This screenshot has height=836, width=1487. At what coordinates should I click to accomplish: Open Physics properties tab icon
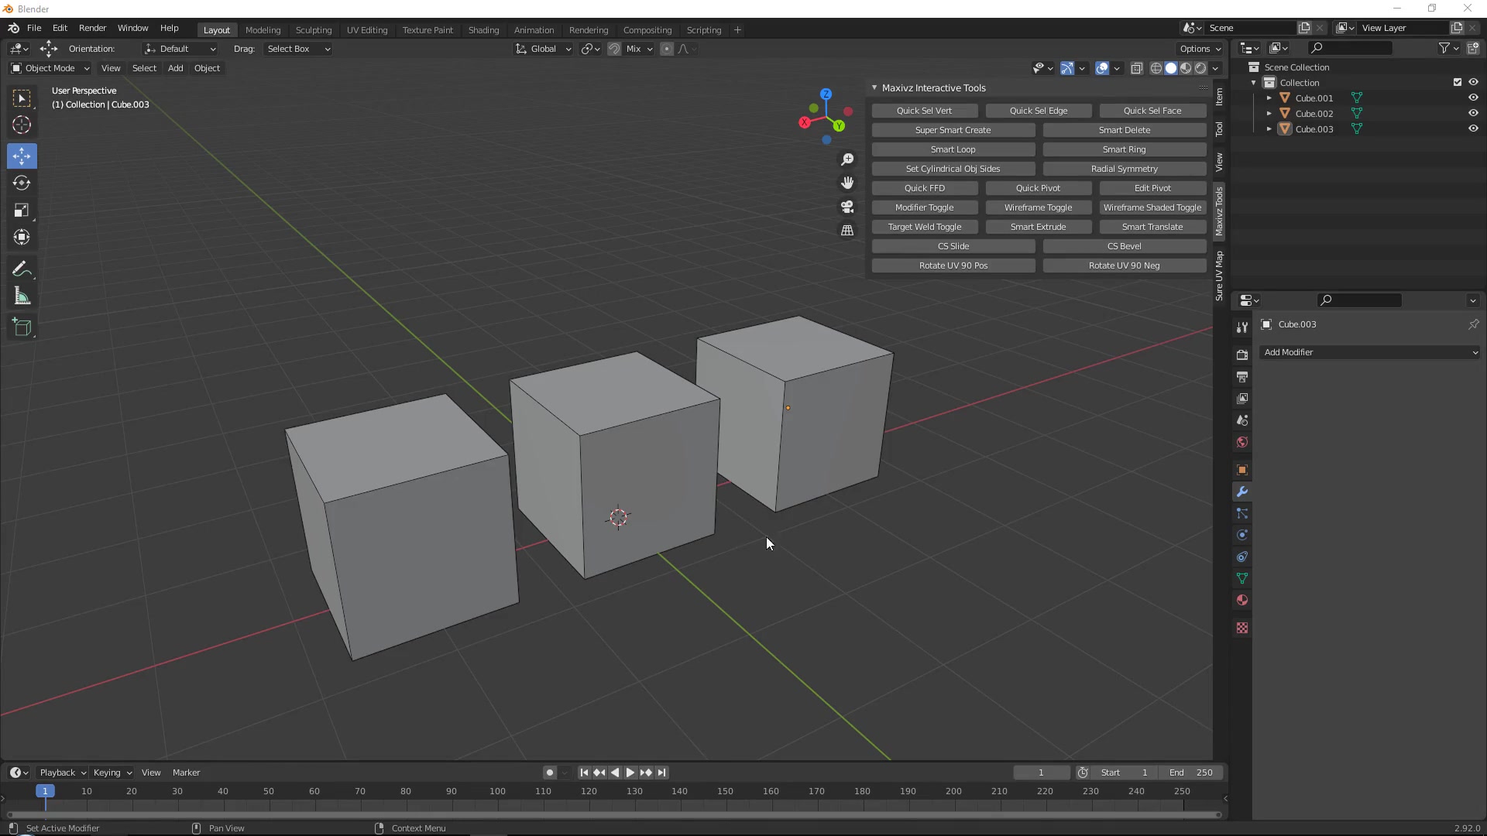click(x=1242, y=536)
